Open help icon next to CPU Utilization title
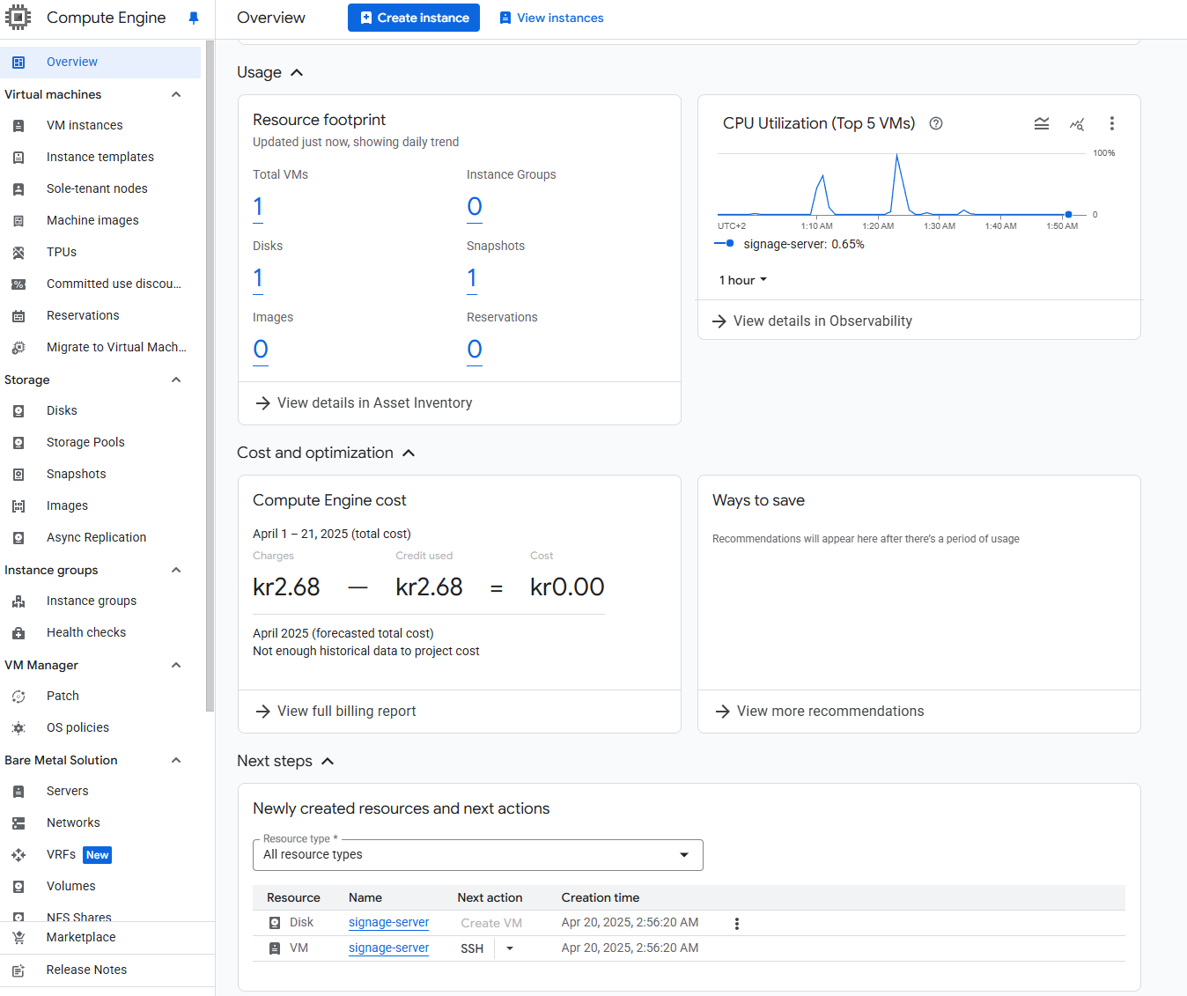 (x=936, y=123)
